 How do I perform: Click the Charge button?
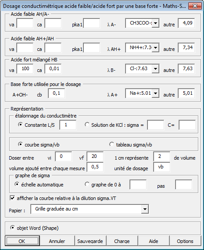122,241
